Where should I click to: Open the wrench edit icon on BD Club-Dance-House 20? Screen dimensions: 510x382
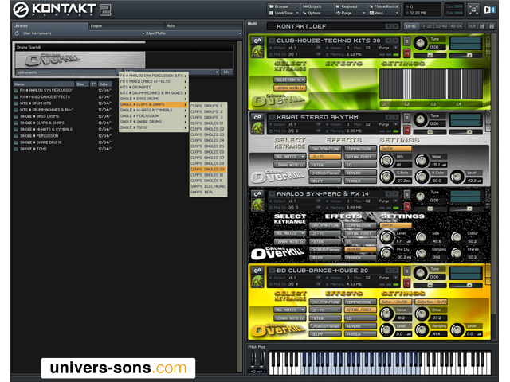click(257, 271)
